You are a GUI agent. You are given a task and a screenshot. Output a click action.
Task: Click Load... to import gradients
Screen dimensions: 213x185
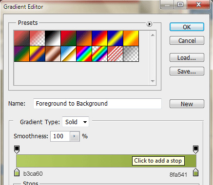[187, 57]
